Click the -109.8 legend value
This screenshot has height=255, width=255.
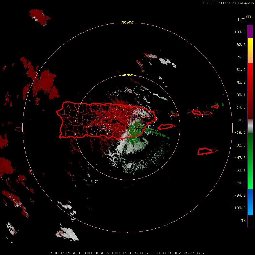point(239,208)
